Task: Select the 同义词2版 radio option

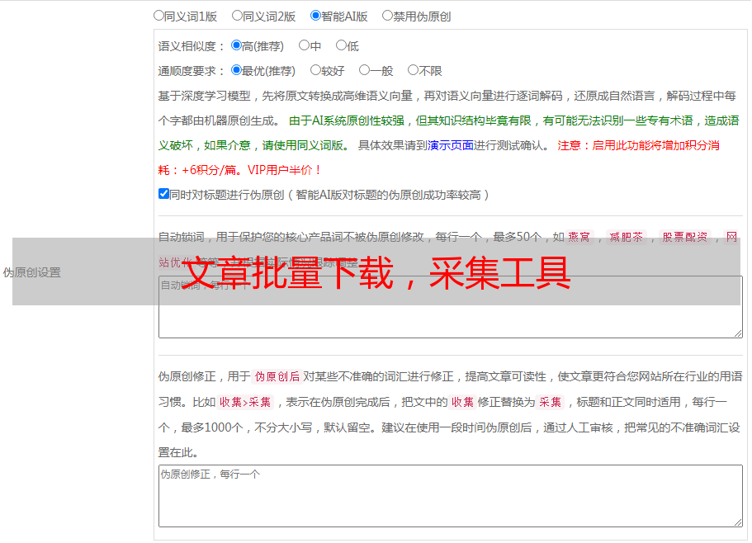Action: click(237, 16)
